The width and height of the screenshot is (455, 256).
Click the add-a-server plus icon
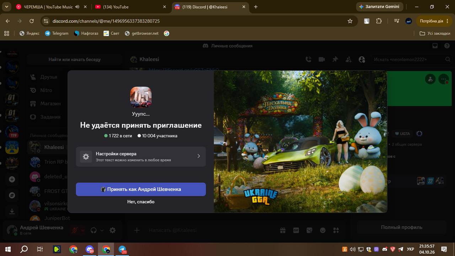[x=12, y=179]
